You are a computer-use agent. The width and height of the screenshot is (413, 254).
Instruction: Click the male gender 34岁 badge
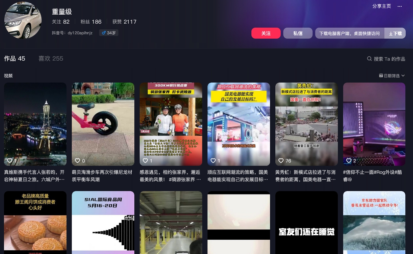click(109, 33)
